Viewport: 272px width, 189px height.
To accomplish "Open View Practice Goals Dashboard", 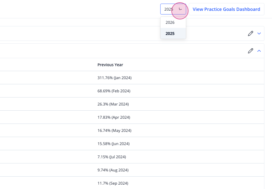I will pos(226,9).
